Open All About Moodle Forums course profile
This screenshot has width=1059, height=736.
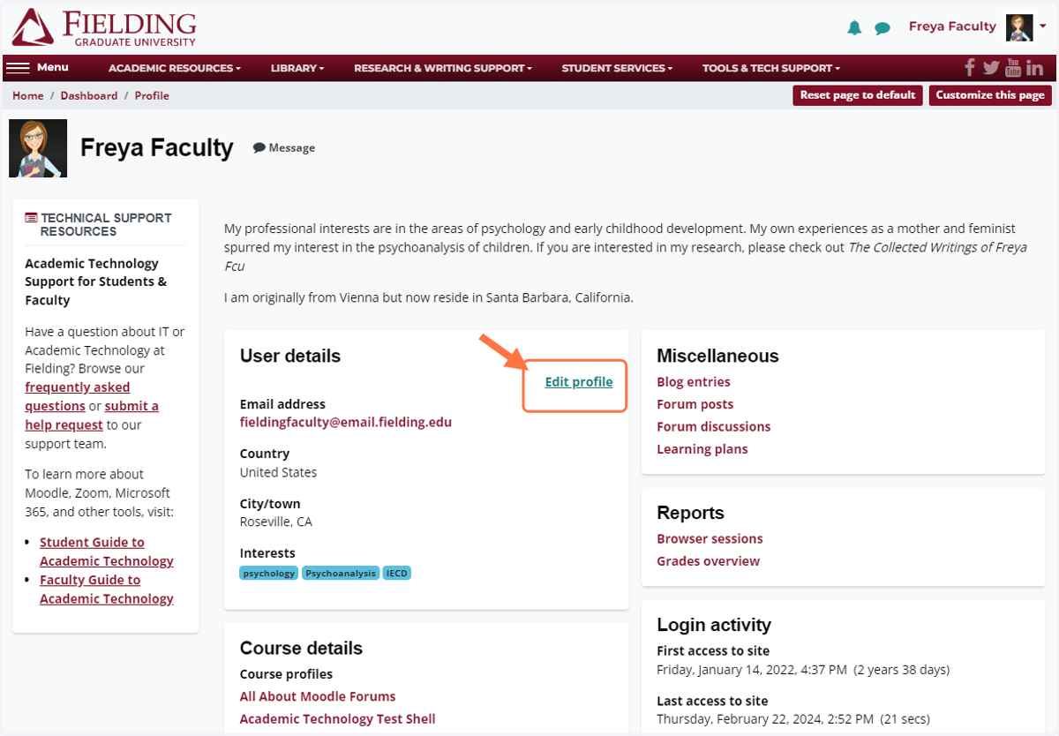coord(318,696)
